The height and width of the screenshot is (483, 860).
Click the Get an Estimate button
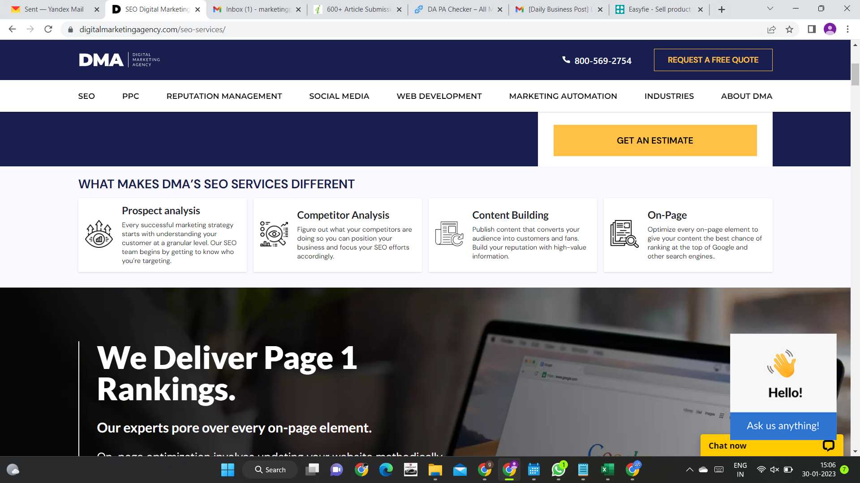coord(655,140)
